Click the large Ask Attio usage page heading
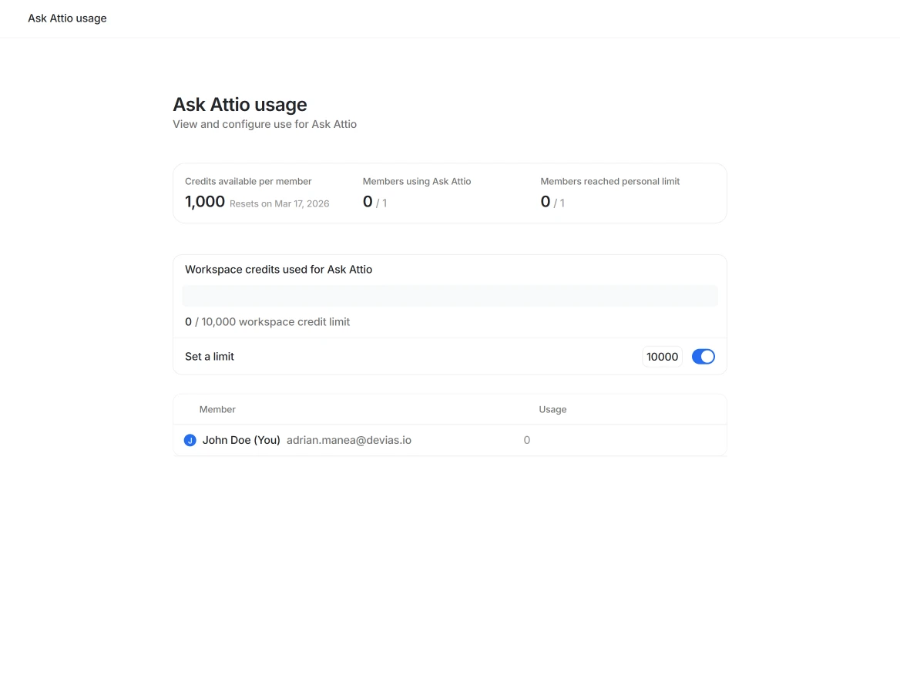 [240, 105]
